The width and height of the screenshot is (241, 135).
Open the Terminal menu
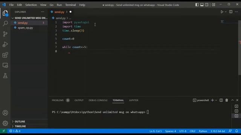(x=70, y=5)
